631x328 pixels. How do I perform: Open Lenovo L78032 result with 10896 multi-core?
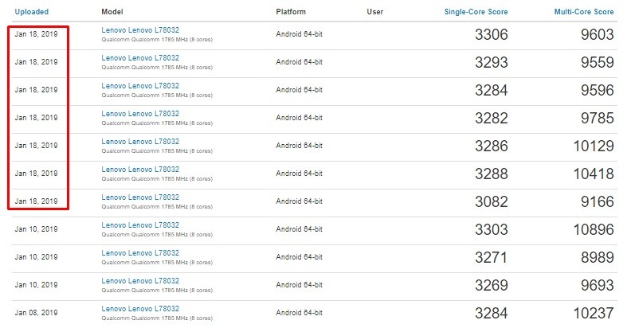[x=140, y=225]
